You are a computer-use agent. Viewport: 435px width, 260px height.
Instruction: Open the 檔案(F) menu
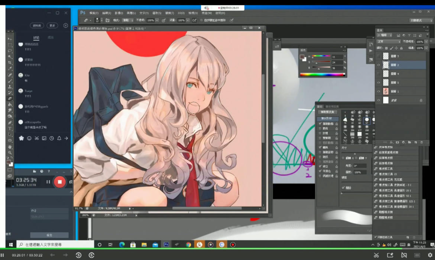coord(94,13)
